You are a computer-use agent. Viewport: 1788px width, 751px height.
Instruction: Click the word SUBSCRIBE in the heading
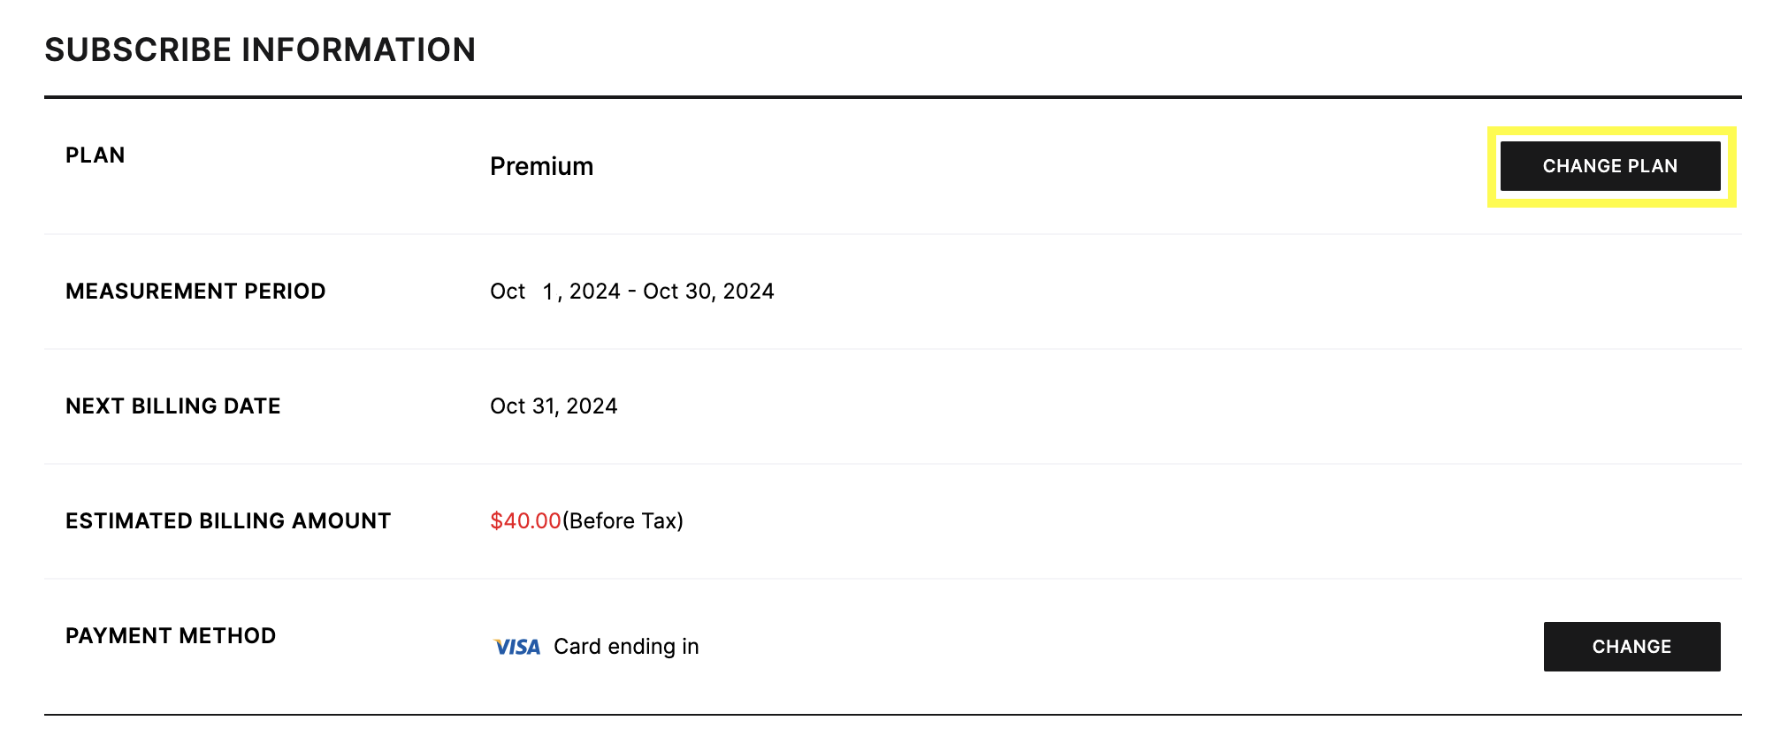(139, 50)
